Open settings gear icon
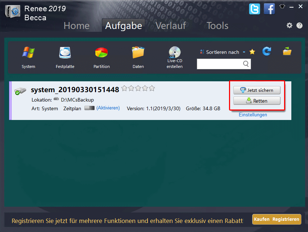Image resolution: width=308 pixels, height=232 pixels. click(290, 25)
